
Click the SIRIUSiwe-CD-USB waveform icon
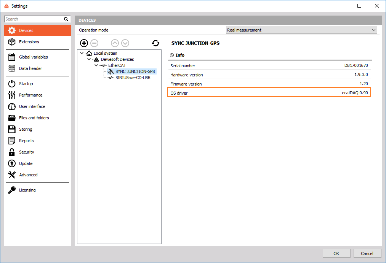tap(111, 78)
